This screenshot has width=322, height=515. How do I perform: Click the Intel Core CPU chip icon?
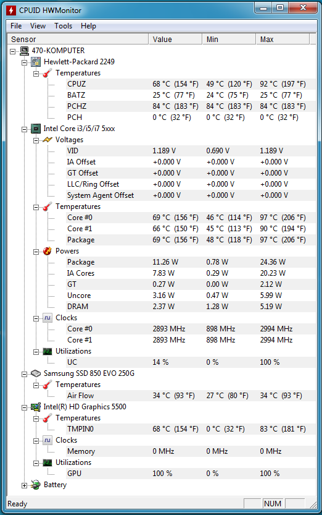tap(36, 129)
